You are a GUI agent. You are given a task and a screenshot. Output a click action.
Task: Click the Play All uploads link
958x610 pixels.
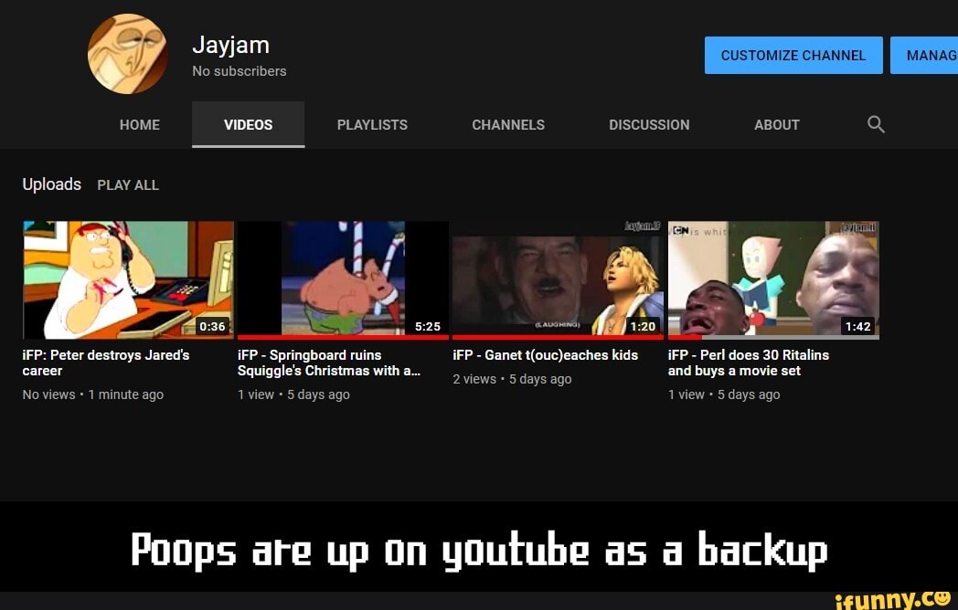point(128,185)
